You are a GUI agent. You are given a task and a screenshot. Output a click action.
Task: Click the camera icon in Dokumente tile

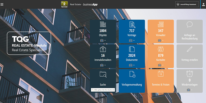pos(131,65)
